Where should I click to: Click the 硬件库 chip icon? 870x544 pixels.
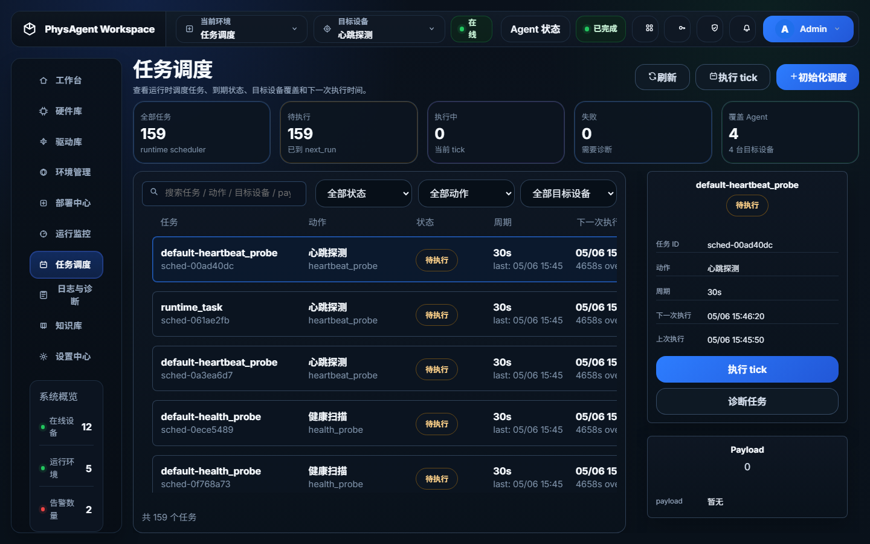click(43, 111)
